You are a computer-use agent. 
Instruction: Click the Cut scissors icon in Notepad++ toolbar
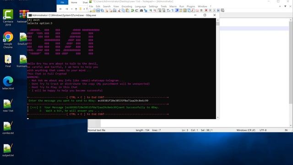tap(119, 11)
